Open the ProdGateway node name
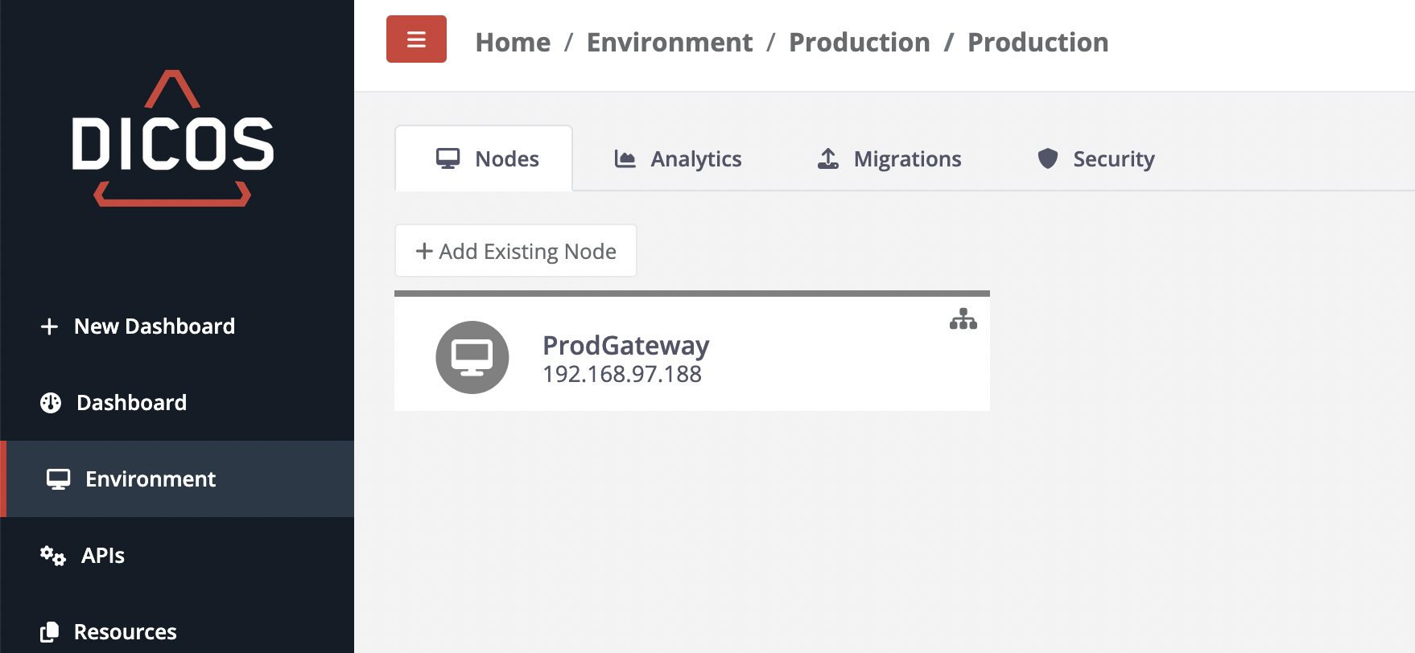This screenshot has height=653, width=1415. [x=626, y=346]
